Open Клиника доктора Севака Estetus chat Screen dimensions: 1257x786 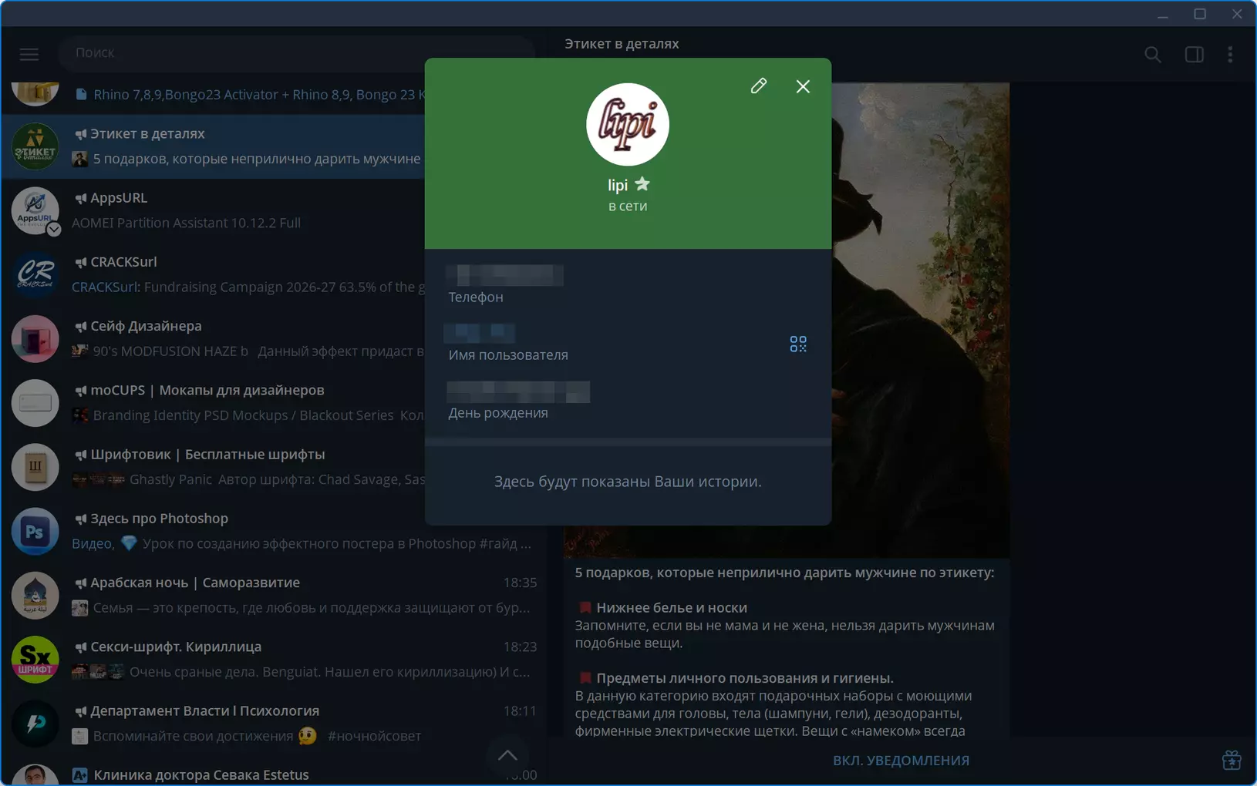pos(274,771)
